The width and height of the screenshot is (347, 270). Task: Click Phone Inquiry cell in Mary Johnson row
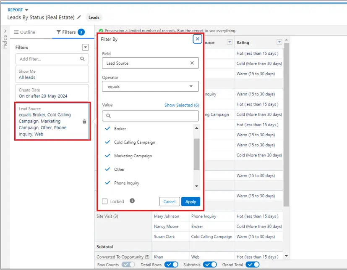[x=212, y=216]
